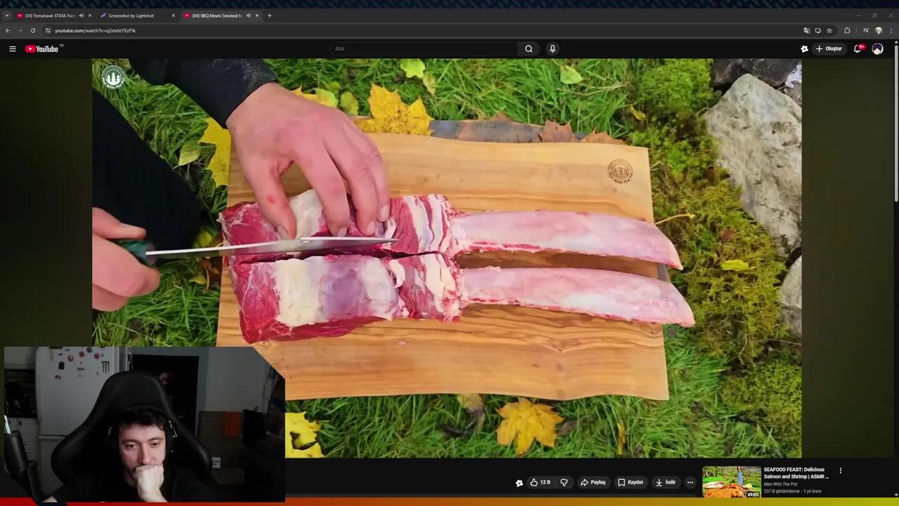899x506 pixels.
Task: Open the video's more-actions ellipsis menu
Action: pos(690,482)
